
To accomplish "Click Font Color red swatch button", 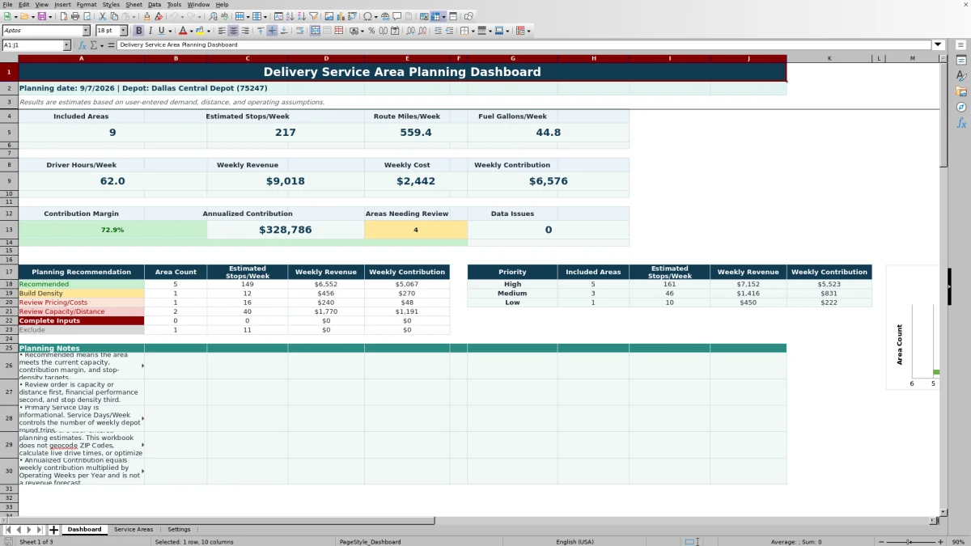I will [183, 31].
